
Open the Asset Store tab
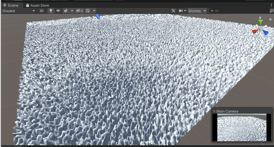pos(37,5)
